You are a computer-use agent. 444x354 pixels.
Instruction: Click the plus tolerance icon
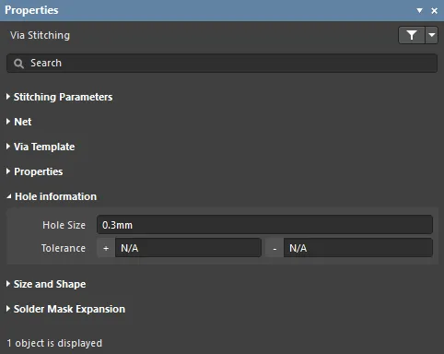pyautogui.click(x=106, y=248)
